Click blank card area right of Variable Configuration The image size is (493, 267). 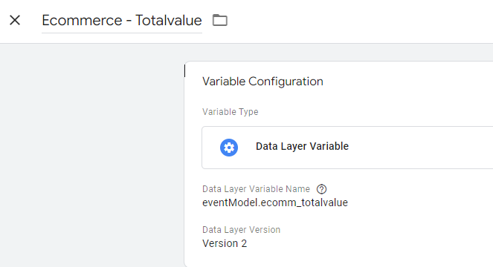coord(409,82)
